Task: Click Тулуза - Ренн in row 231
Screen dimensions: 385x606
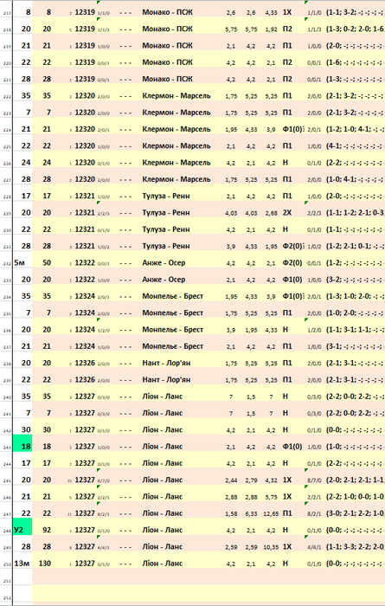Action: tap(166, 246)
